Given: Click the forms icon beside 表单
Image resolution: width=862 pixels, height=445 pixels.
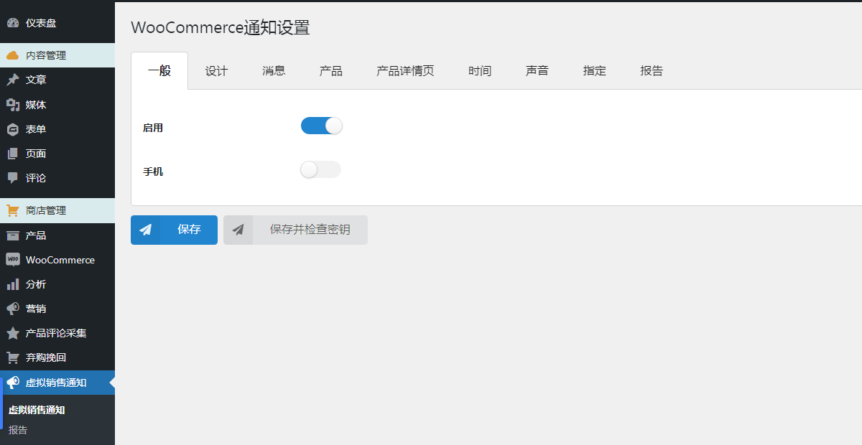Looking at the screenshot, I should click(x=13, y=129).
